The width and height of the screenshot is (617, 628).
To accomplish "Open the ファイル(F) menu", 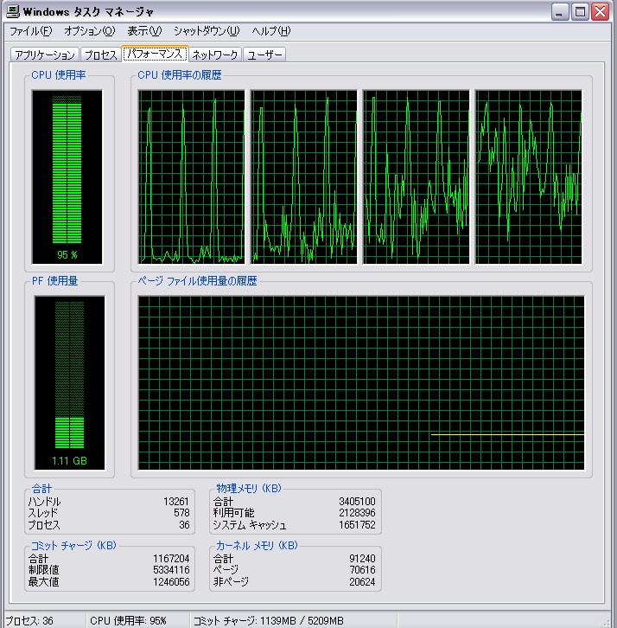I will point(30,31).
